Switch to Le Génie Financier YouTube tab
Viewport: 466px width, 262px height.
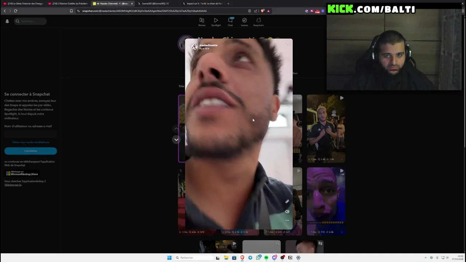coord(23,4)
